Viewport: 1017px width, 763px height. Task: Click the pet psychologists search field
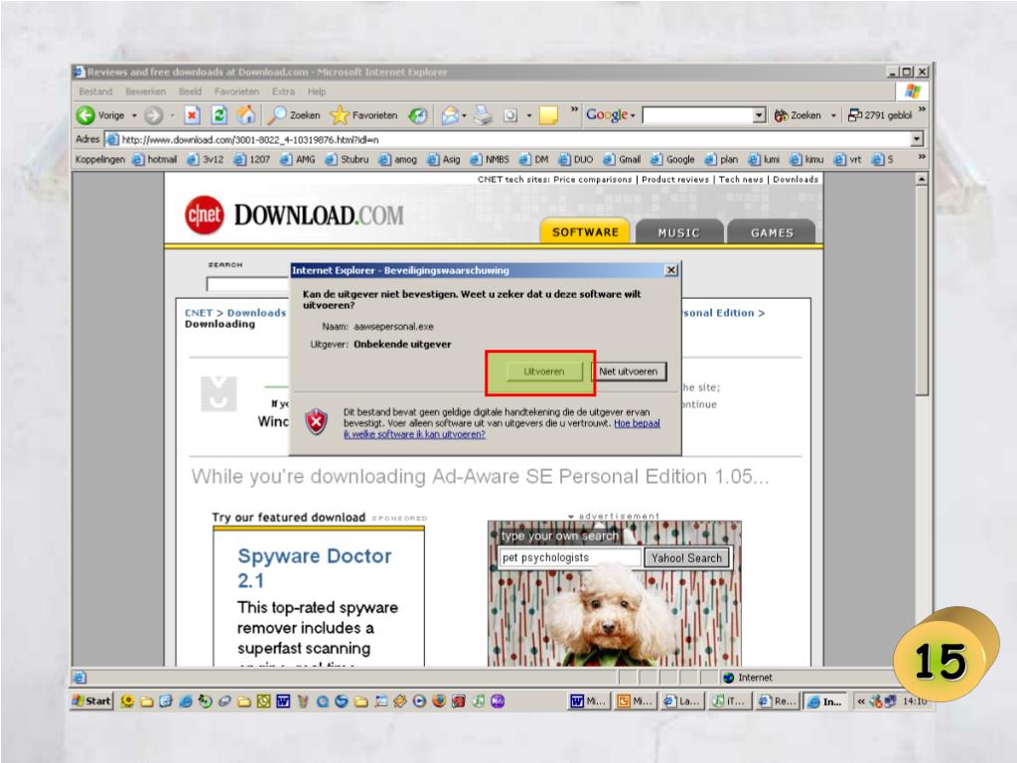570,558
